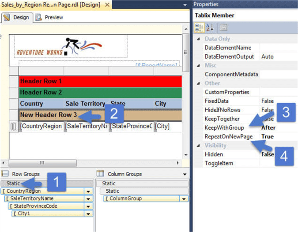Image resolution: width=298 pixels, height=232 pixels.
Task: Collapse the Visibility property category
Action: coord(198,146)
